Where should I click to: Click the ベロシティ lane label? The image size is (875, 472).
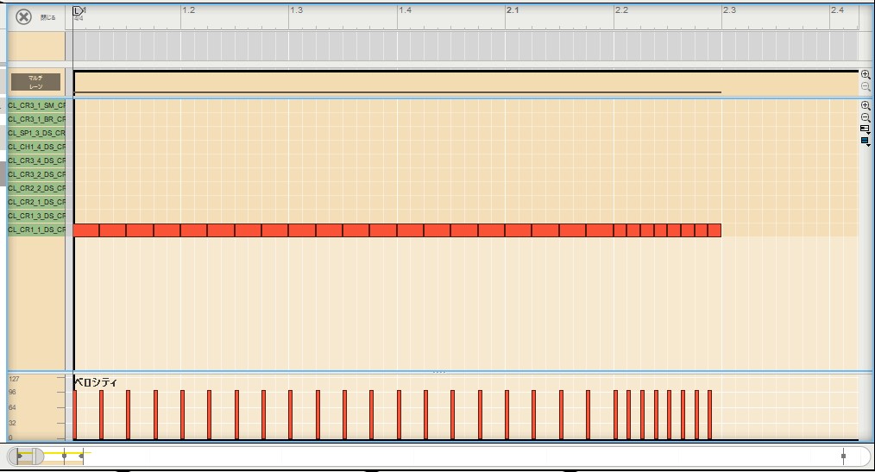(x=96, y=382)
